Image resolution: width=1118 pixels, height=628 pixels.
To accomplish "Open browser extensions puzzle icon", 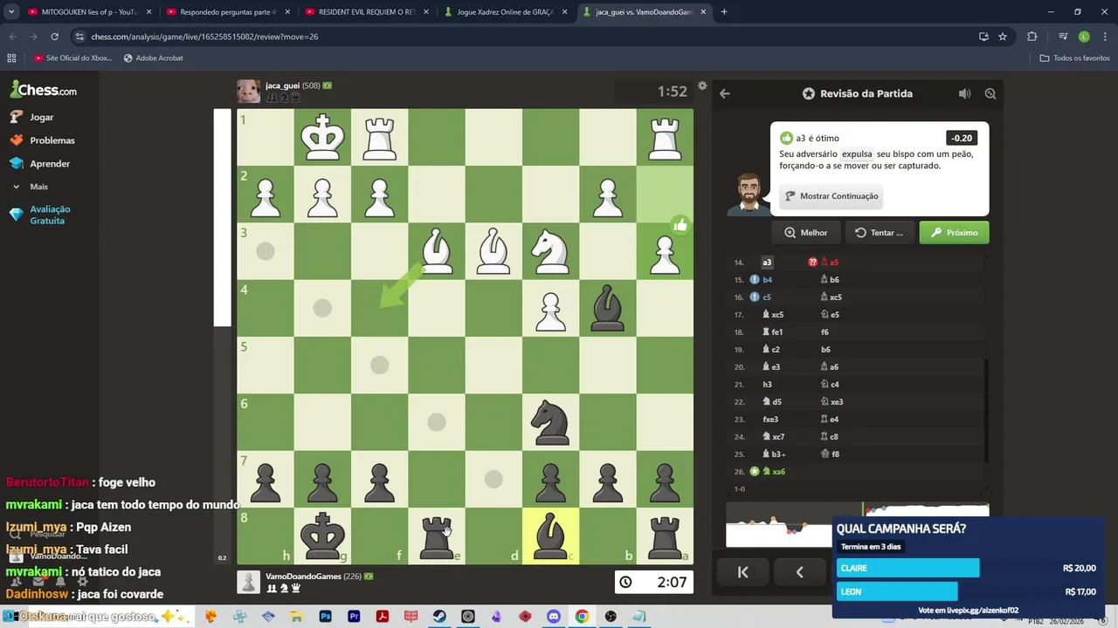I will [x=1032, y=37].
